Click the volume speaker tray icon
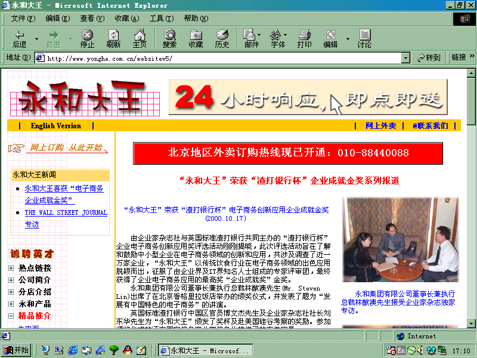 pyautogui.click(x=420, y=350)
